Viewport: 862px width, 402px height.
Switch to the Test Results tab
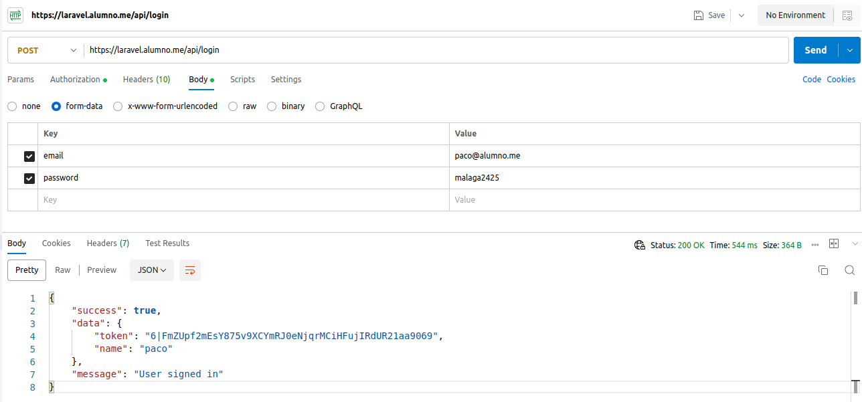pyautogui.click(x=167, y=243)
